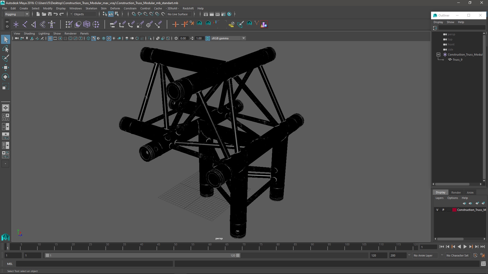
Task: Toggle visibility of Construction_Truss_M layer
Action: click(x=437, y=209)
